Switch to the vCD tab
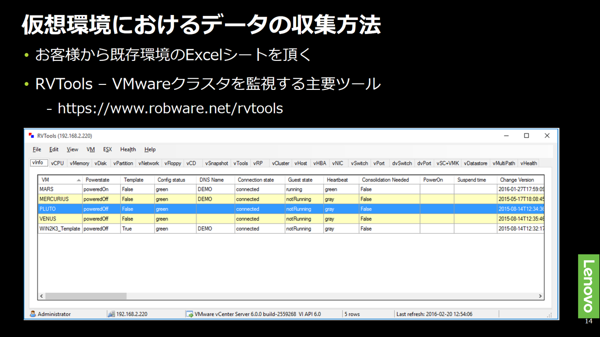Viewport: 600px width, 337px height. point(191,163)
